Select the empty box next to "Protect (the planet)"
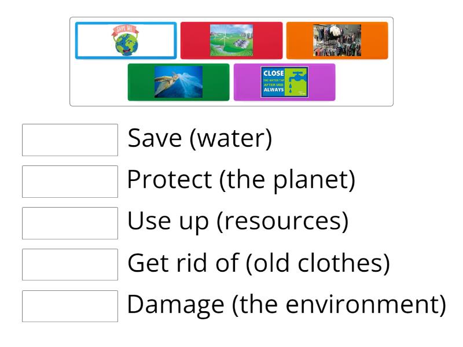 coord(69,181)
